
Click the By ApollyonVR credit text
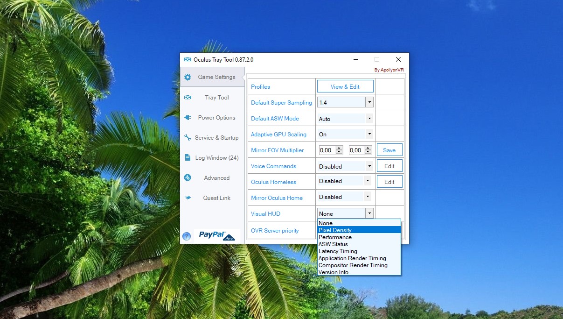[389, 70]
